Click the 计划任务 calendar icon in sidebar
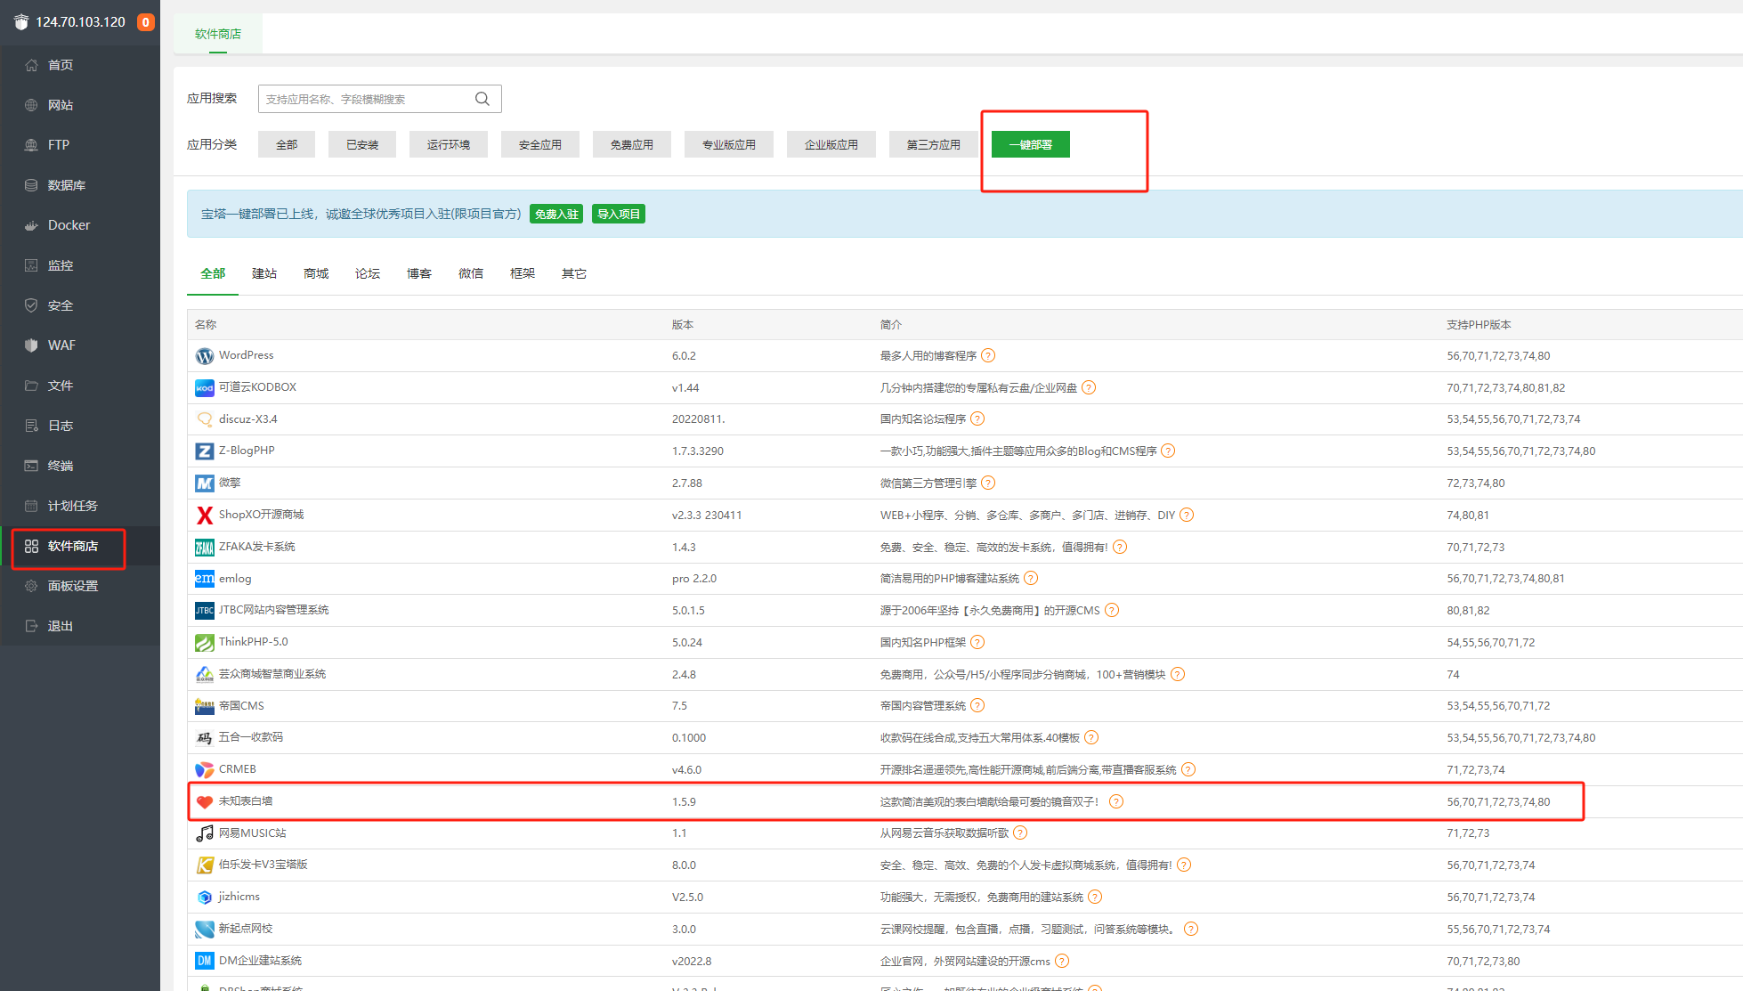 [x=31, y=506]
